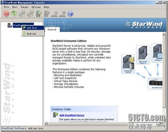
Task: Click the Connect host toolbar icon
Action: pyautogui.click(x=22, y=14)
